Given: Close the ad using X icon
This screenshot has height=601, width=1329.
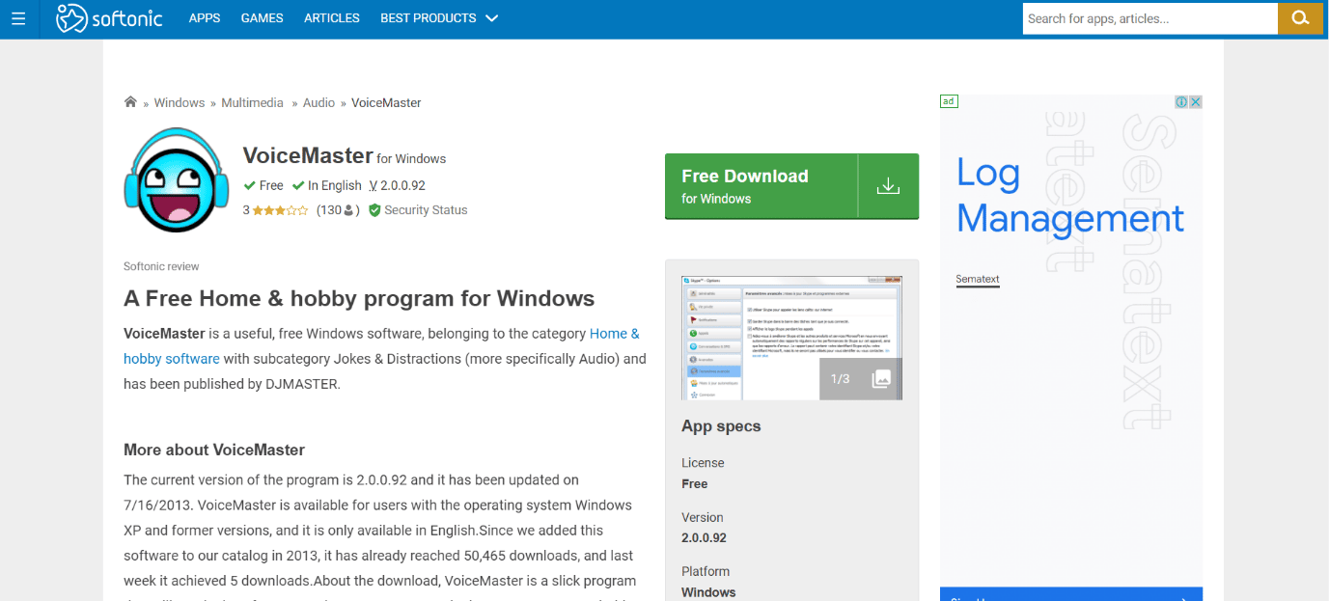Looking at the screenshot, I should click(1196, 101).
